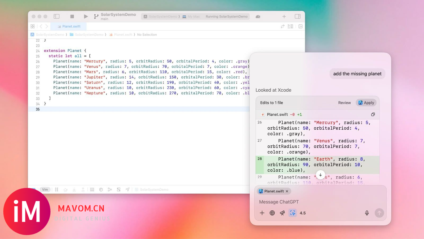The width and height of the screenshot is (424, 239).
Task: Click the scroll down arrow button
Action: (320, 175)
